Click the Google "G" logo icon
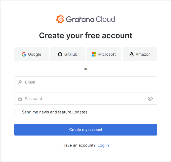Viewport: 171px width, 162px height. point(24,54)
